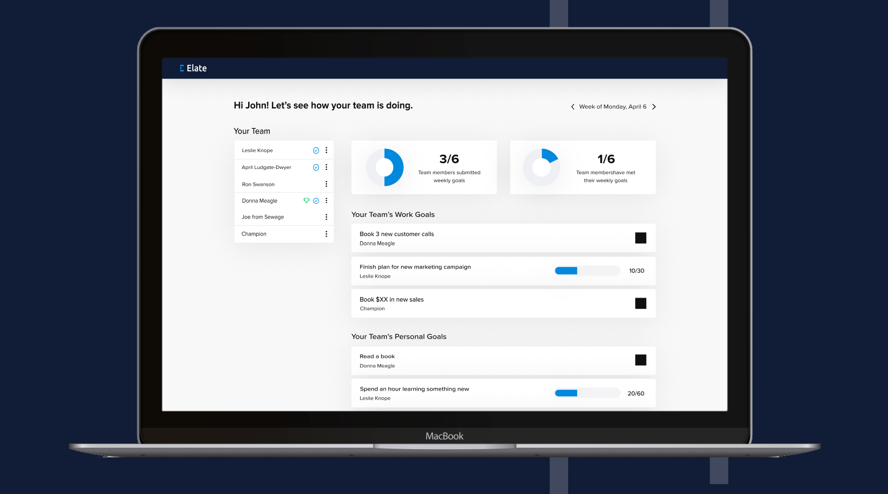Open the three-dot menu for Joe from Sewage
This screenshot has height=494, width=888.
327,217
